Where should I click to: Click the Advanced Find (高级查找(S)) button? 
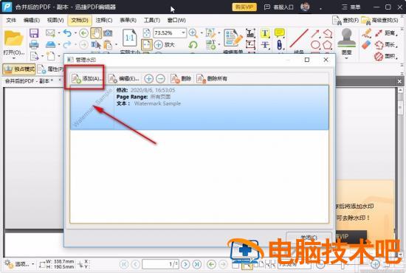coord(380,20)
